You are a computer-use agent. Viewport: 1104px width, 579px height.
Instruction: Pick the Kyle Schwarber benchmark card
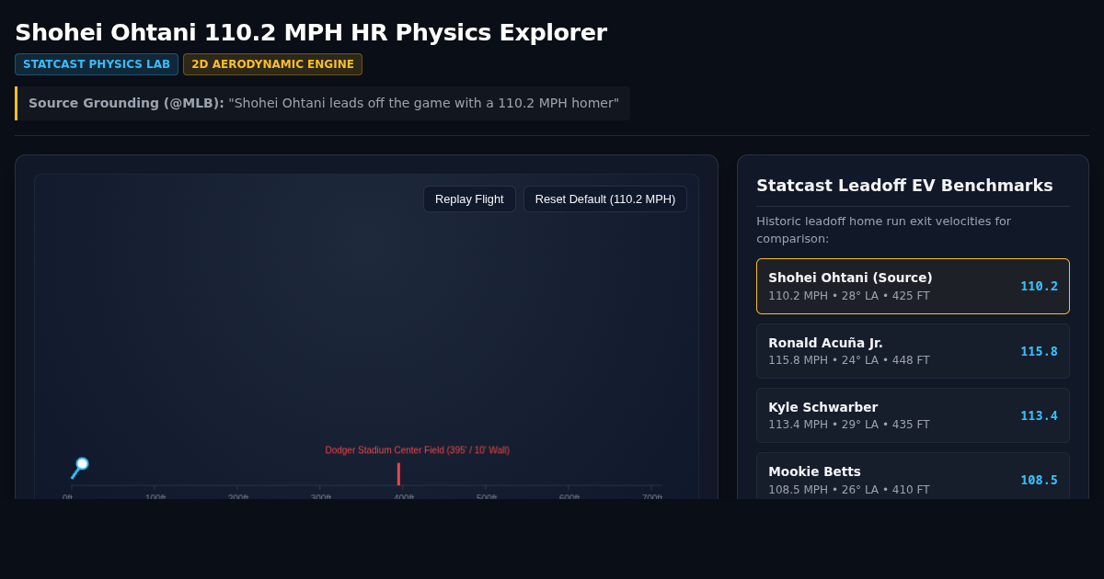pos(913,415)
